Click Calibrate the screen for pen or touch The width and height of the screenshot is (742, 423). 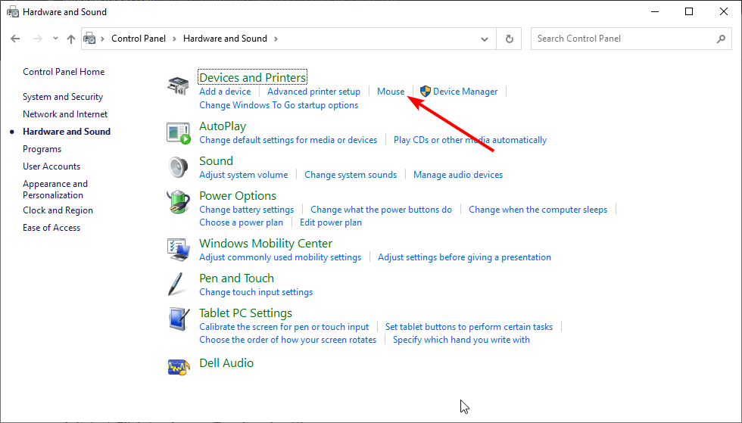(x=284, y=327)
